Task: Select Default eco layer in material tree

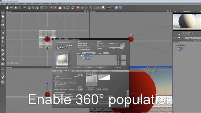Action: [90, 57]
